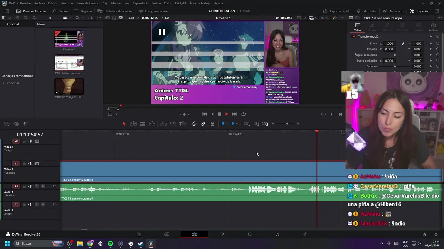Open the Metadatos panel
Viewport: 444px width, 249px height.
point(393,11)
